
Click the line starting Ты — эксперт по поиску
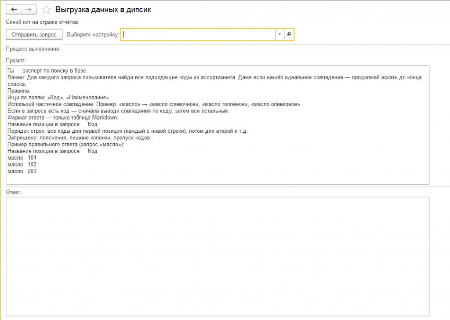(47, 71)
